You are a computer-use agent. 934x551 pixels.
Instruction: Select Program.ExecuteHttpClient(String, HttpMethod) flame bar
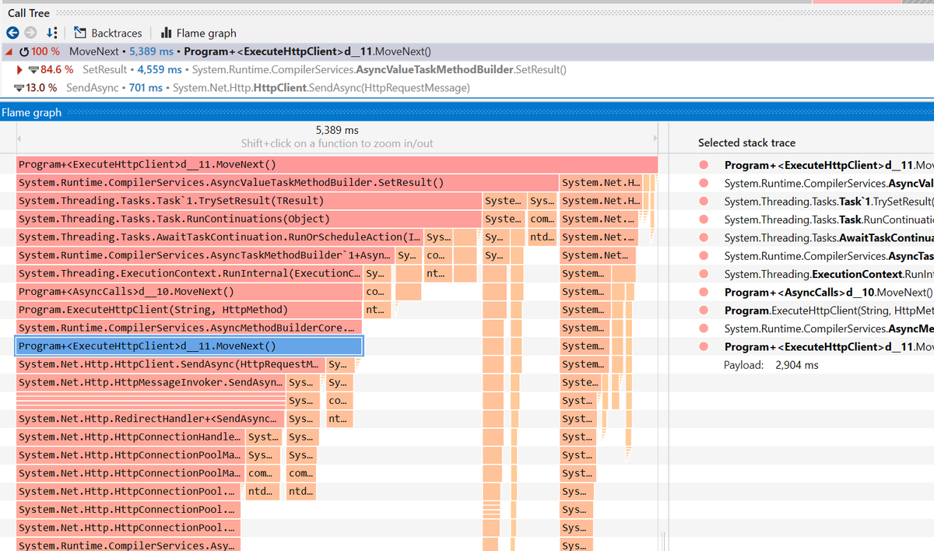[189, 310]
